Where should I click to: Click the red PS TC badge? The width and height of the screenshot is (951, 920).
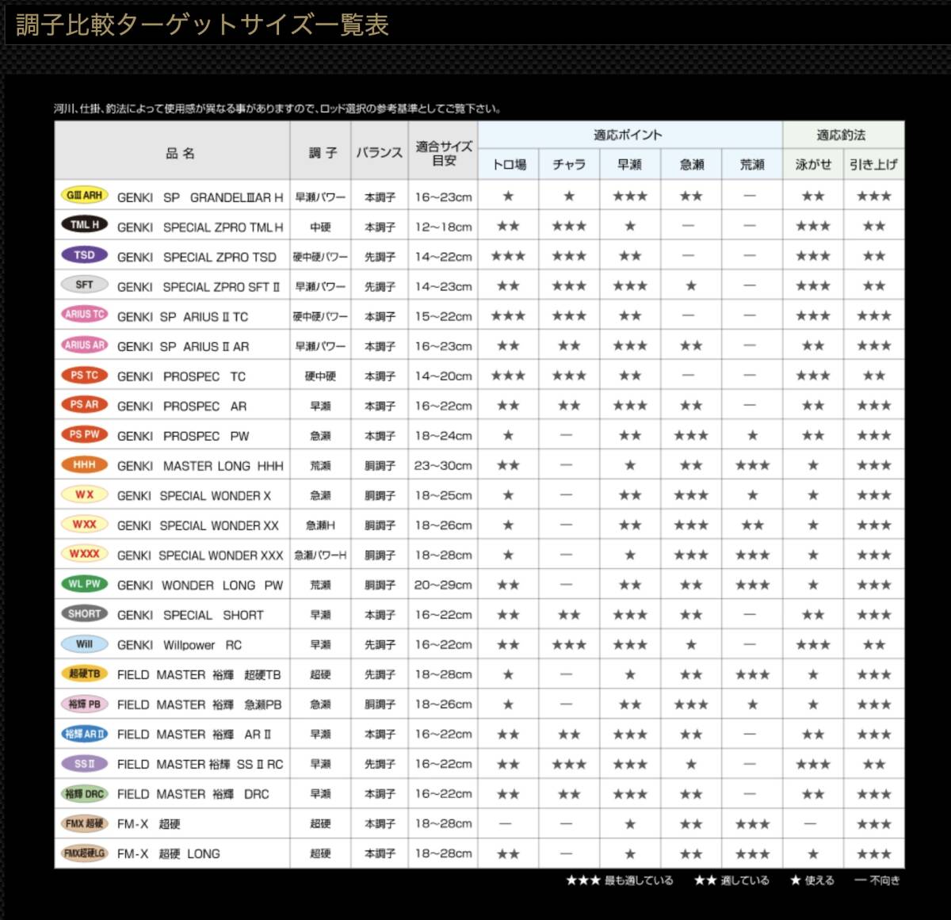[85, 375]
